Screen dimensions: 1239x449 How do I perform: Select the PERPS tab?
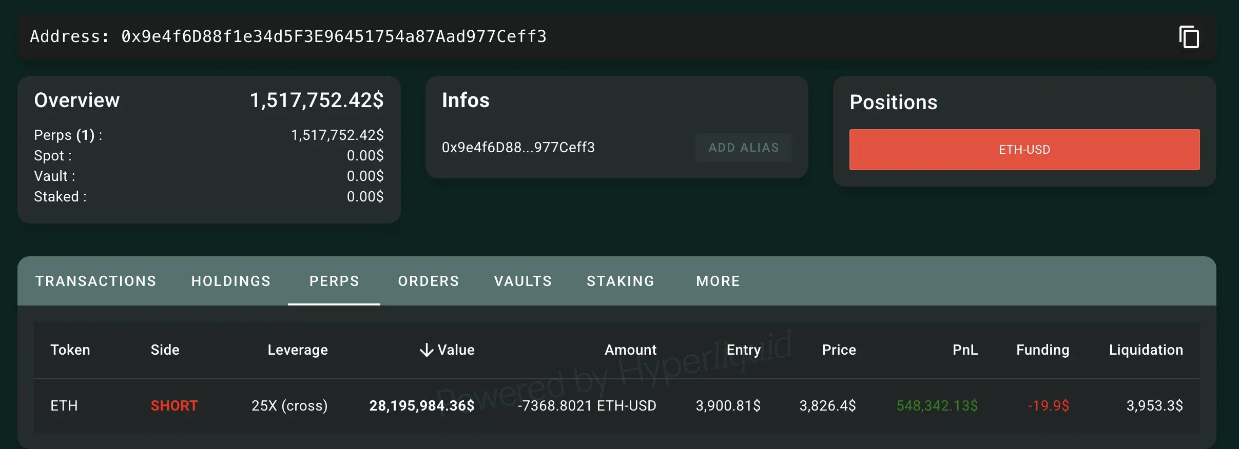point(334,281)
